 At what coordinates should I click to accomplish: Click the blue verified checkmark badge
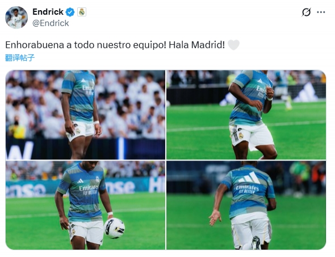coord(70,12)
